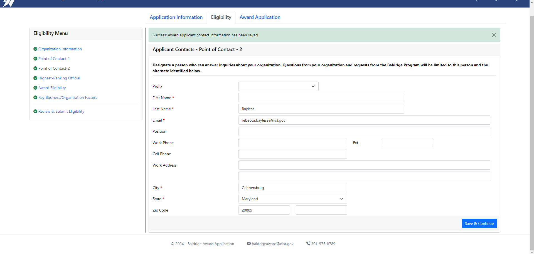
Task: Click the First Name input field
Action: 321,98
